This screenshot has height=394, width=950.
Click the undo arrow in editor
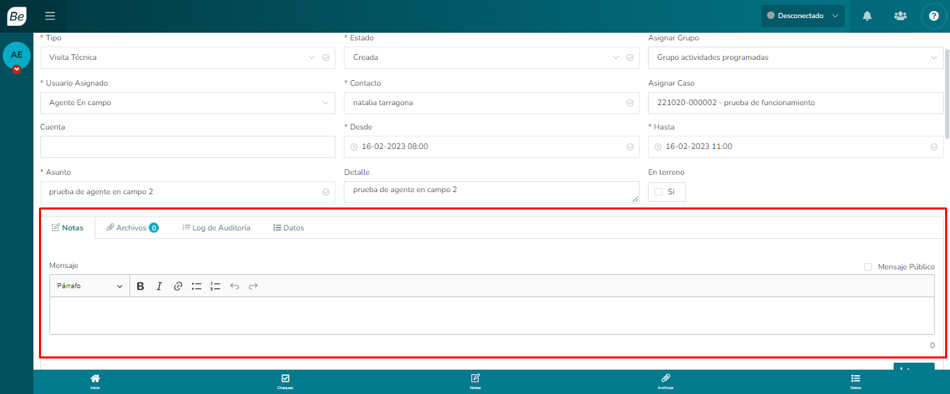(x=235, y=286)
